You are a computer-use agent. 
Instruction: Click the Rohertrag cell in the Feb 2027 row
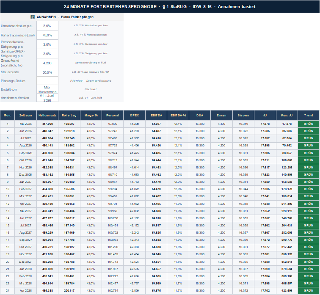coord(69,189)
